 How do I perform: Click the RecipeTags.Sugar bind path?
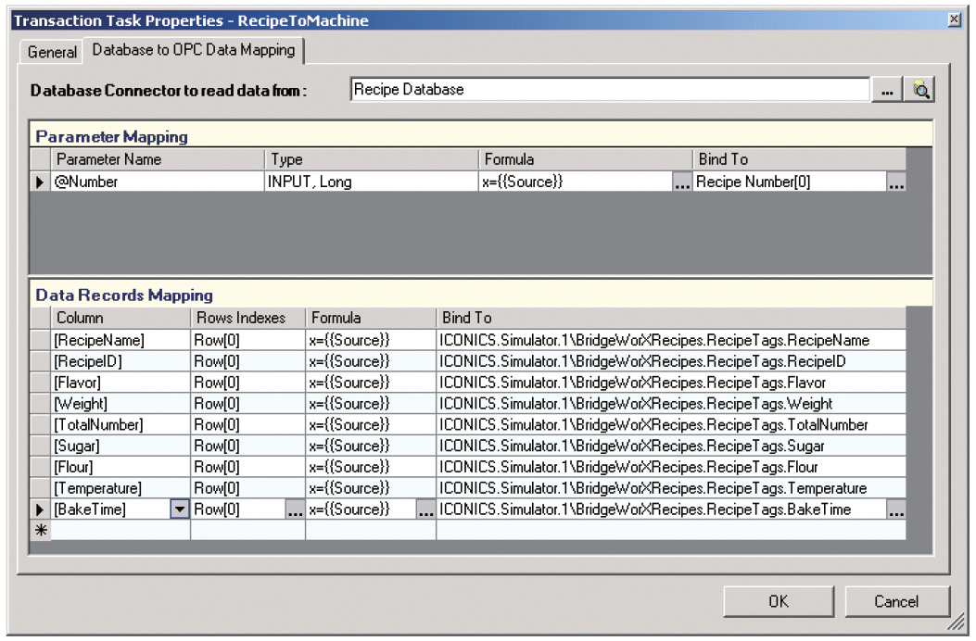(671, 446)
